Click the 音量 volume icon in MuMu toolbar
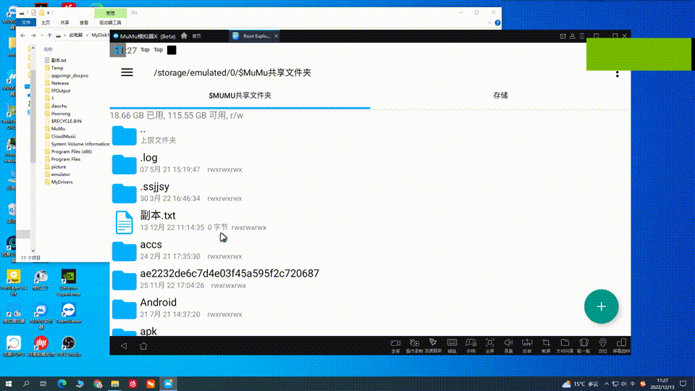Image resolution: width=695 pixels, height=391 pixels. tap(508, 345)
